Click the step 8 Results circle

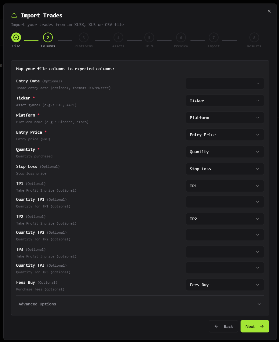254,38
